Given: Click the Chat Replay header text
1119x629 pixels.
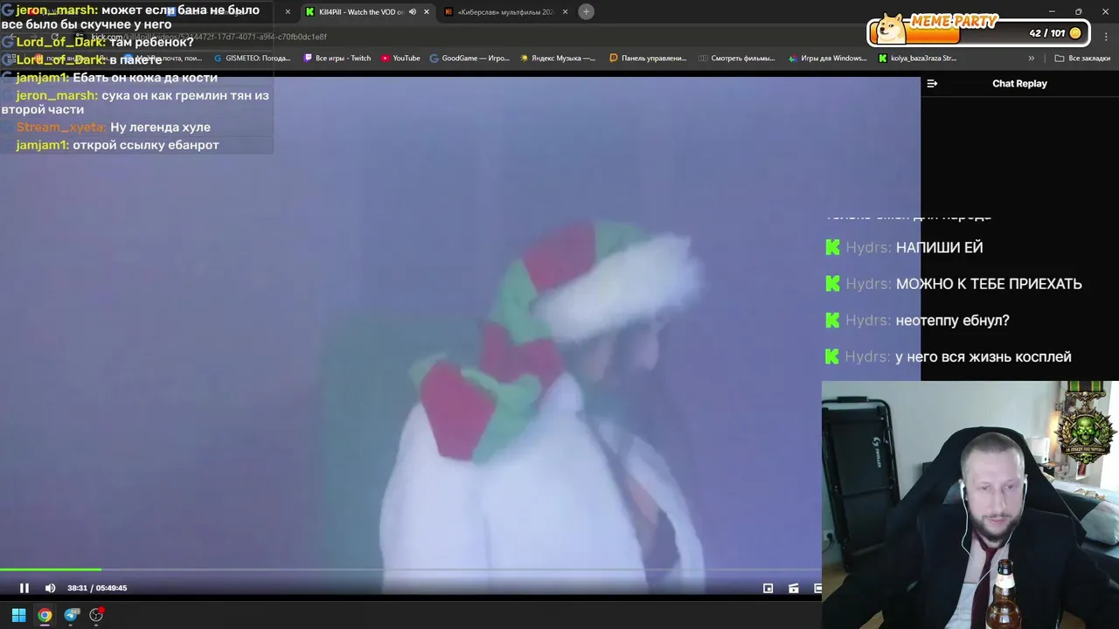Looking at the screenshot, I should tap(1019, 84).
